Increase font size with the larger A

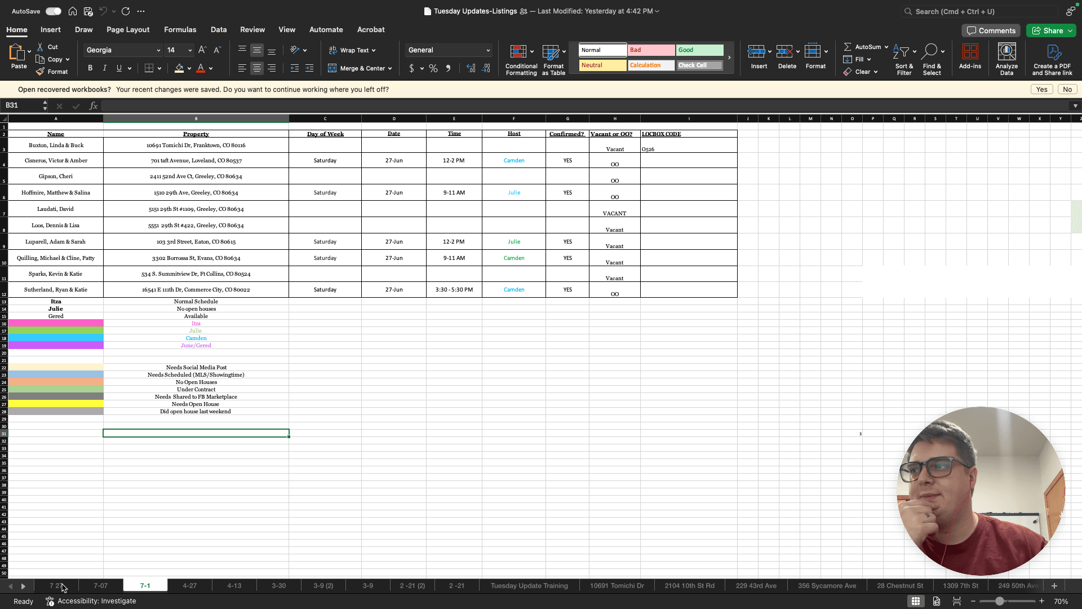202,50
